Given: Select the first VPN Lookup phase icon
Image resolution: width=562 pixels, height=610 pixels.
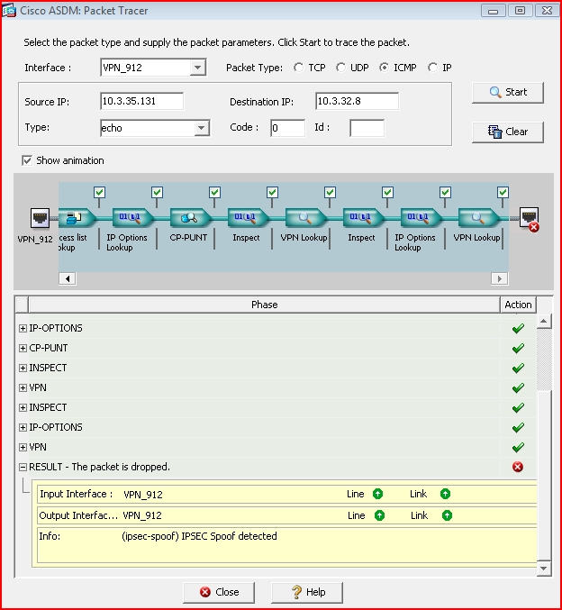Looking at the screenshot, I should click(x=304, y=218).
